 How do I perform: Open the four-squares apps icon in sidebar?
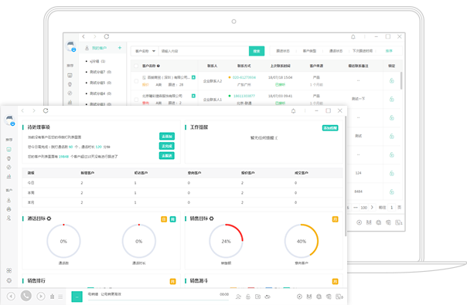click(9, 270)
